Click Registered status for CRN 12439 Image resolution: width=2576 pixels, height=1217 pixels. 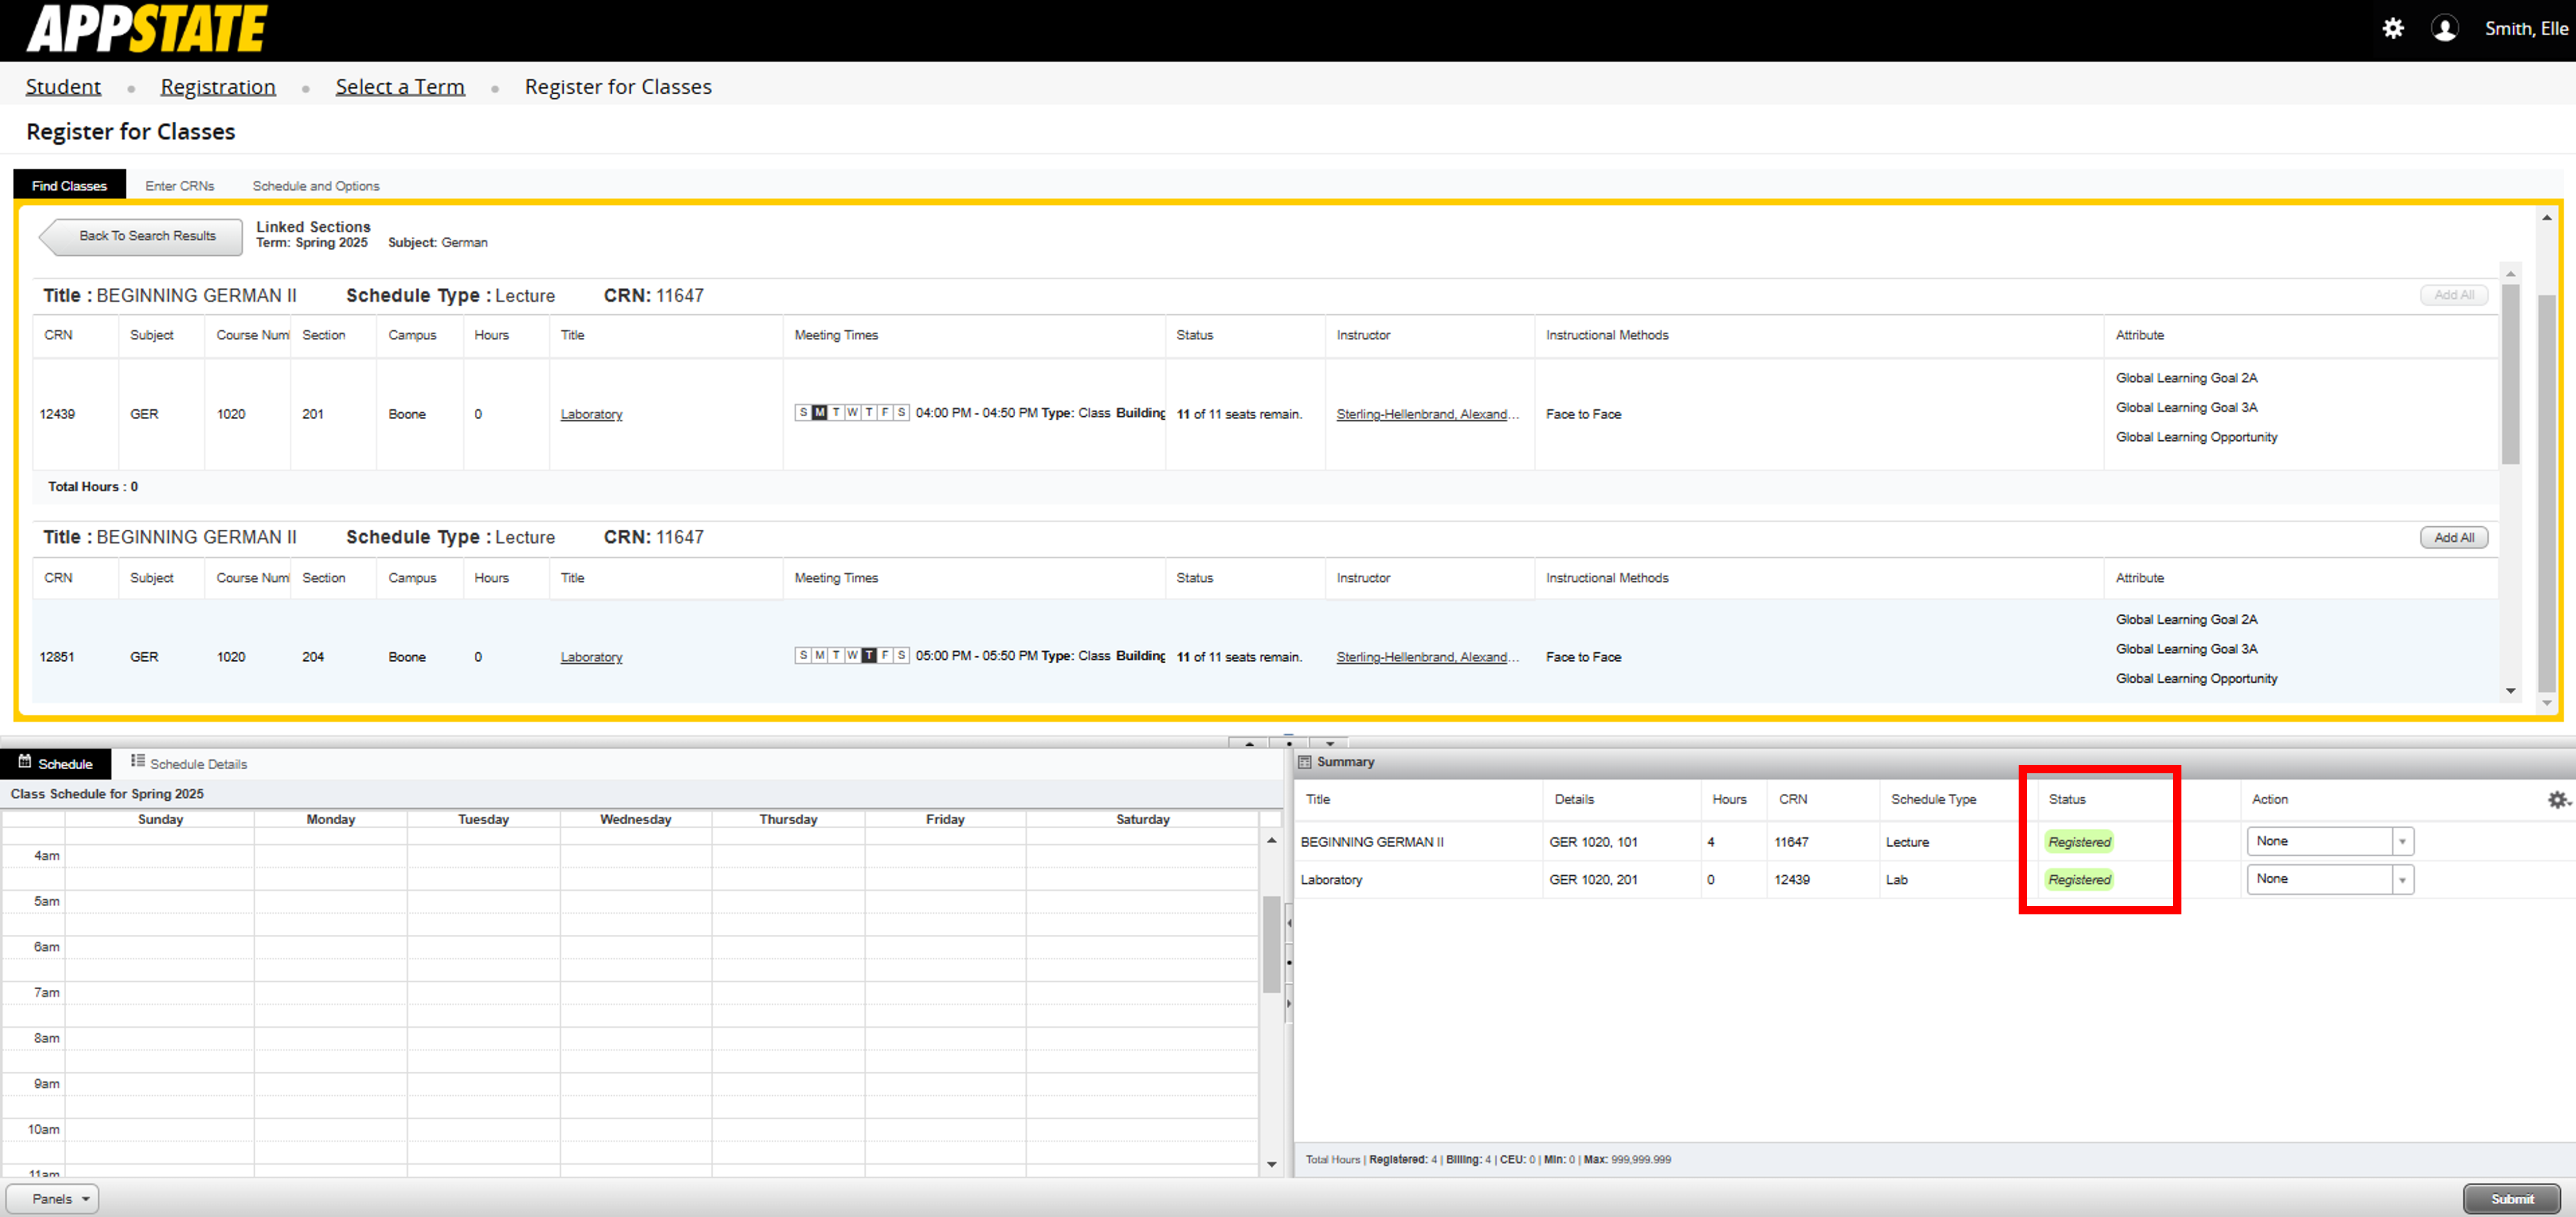[x=2079, y=880]
